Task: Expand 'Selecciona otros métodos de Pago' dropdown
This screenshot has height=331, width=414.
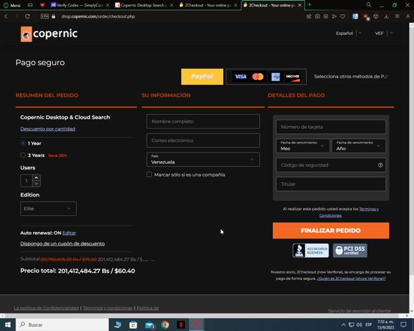Action: [x=351, y=76]
